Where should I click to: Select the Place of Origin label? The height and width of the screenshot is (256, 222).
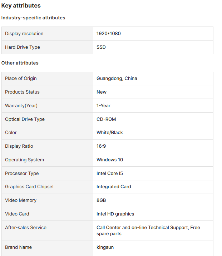[x=21, y=79]
